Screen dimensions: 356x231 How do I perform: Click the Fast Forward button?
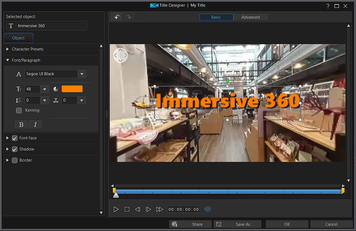click(x=160, y=209)
